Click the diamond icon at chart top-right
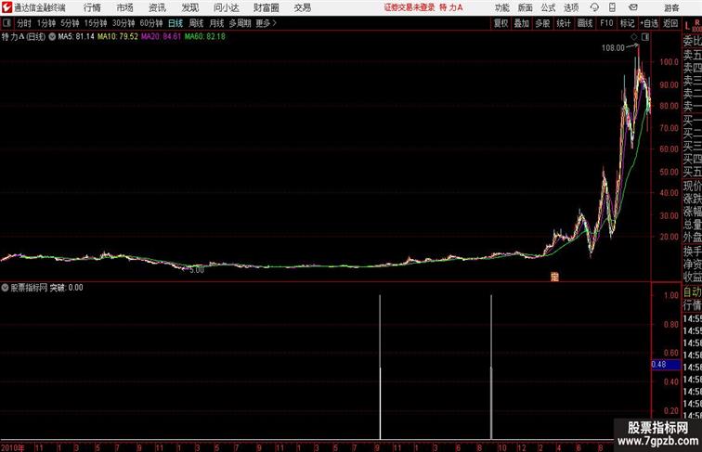The image size is (702, 452). 634,37
